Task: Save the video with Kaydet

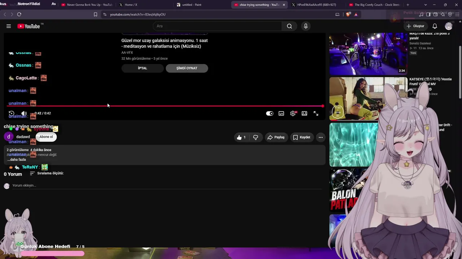Action: coord(302,137)
